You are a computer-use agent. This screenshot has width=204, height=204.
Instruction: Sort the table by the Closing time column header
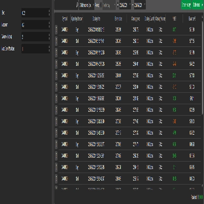click(96, 18)
